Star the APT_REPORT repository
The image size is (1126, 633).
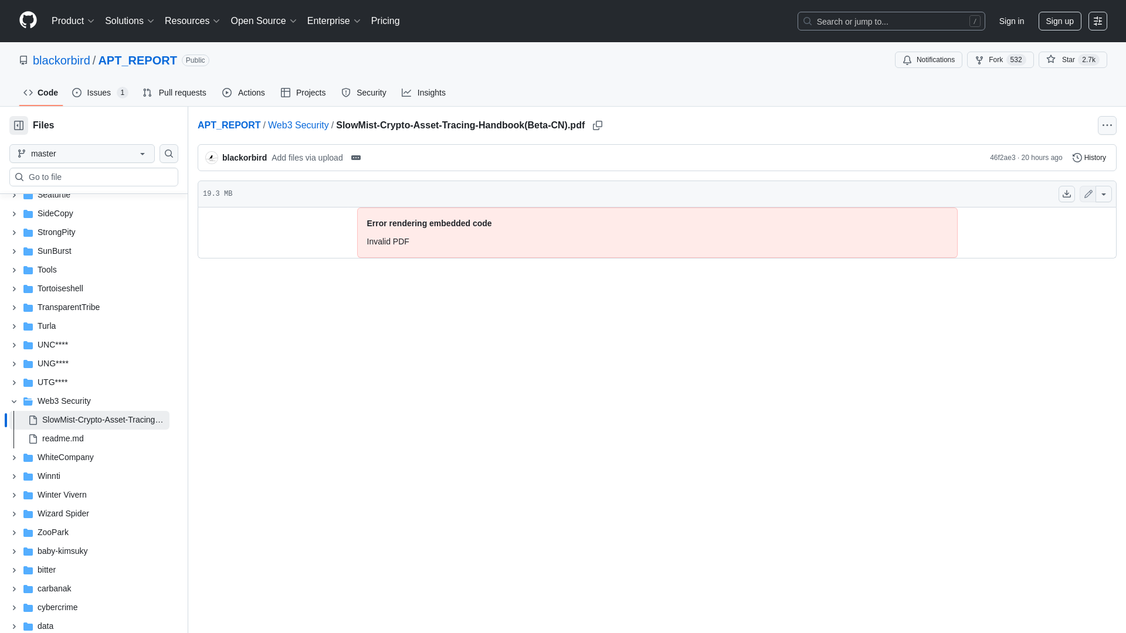tap(1073, 60)
